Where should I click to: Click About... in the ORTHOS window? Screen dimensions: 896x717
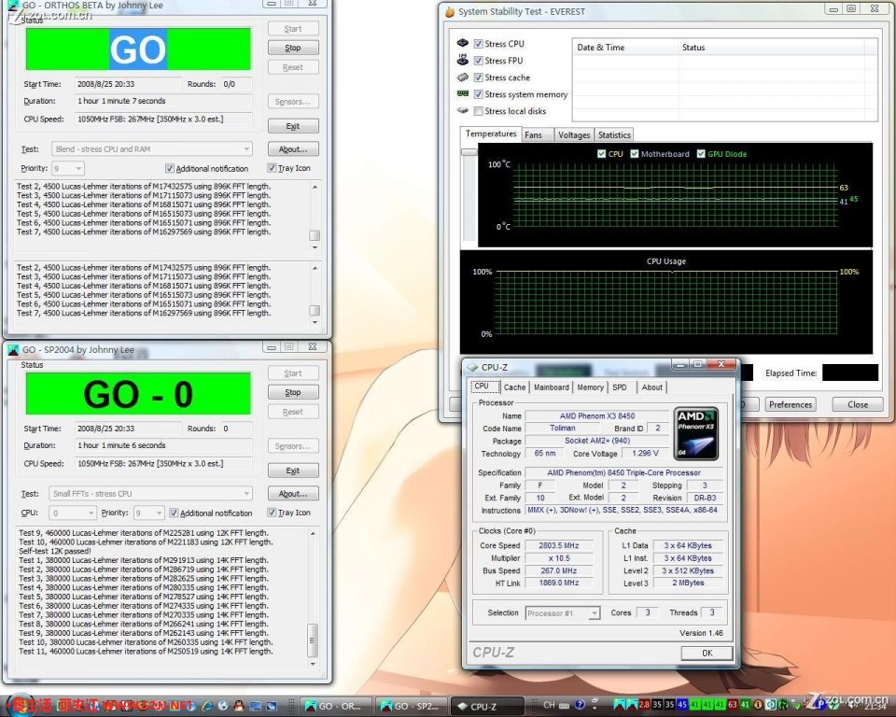click(x=293, y=149)
